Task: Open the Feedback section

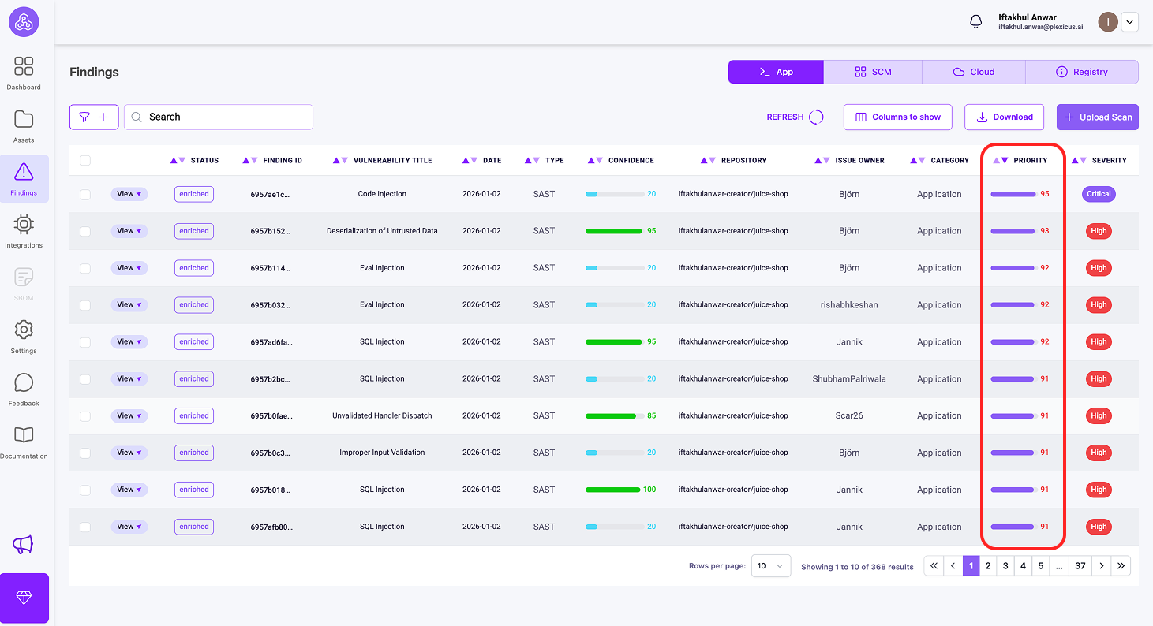Action: pos(24,388)
